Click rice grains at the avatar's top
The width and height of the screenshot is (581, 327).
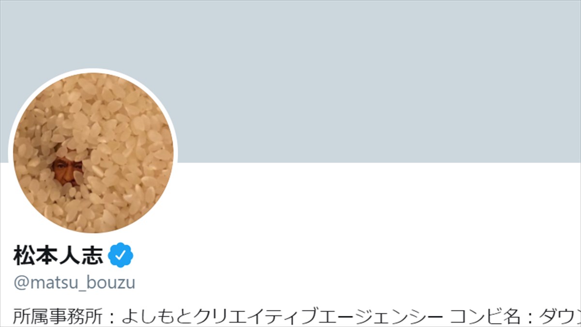(x=93, y=90)
